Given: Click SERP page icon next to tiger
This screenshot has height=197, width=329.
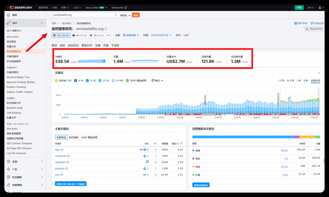Looking at the screenshot, I should coord(62,150).
